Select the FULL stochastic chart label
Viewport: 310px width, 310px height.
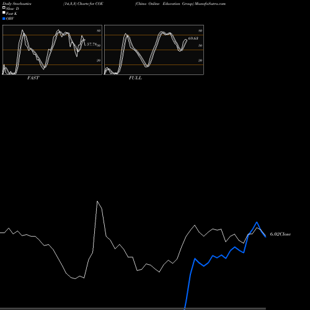(135, 78)
